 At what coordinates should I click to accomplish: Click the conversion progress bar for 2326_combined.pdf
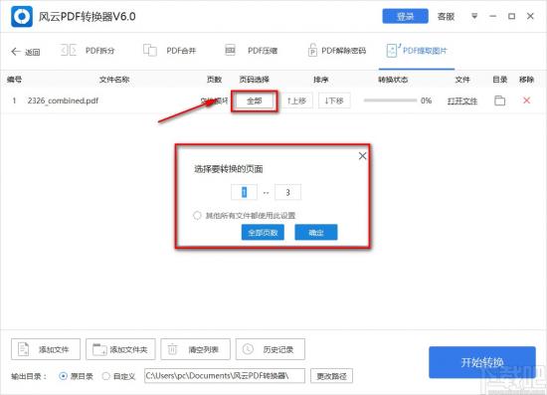[x=390, y=100]
